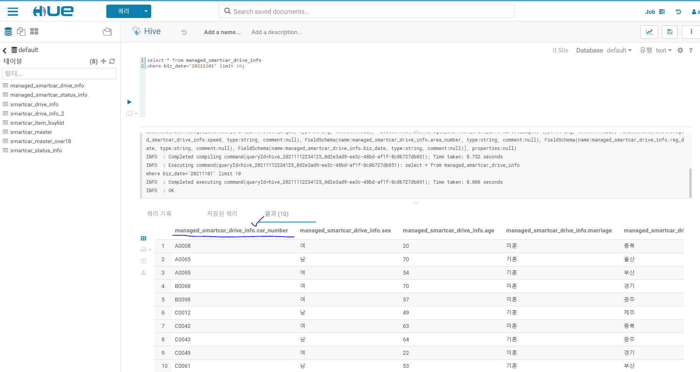Open the chart presentation button
Image resolution: width=700 pixels, height=372 pixels.
tap(649, 32)
